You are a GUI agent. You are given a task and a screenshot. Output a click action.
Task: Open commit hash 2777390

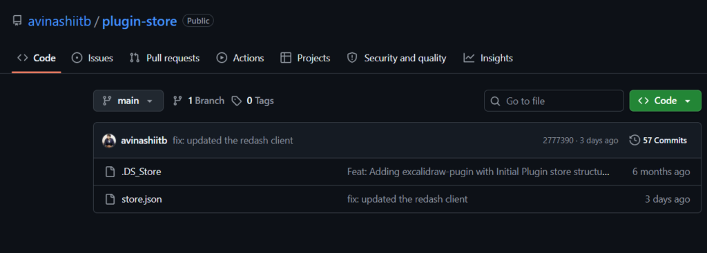(558, 141)
